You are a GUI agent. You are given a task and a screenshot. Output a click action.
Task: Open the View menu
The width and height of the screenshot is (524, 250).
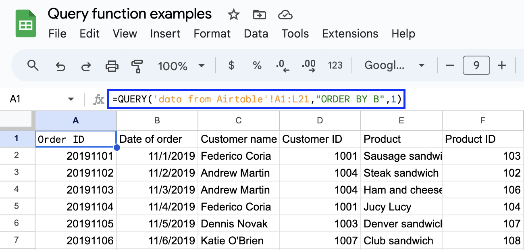pyautogui.click(x=125, y=33)
